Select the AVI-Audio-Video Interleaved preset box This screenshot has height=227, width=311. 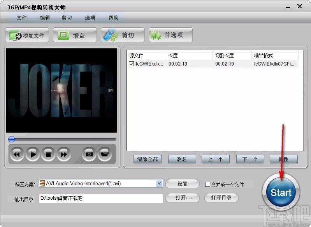[x=101, y=183]
